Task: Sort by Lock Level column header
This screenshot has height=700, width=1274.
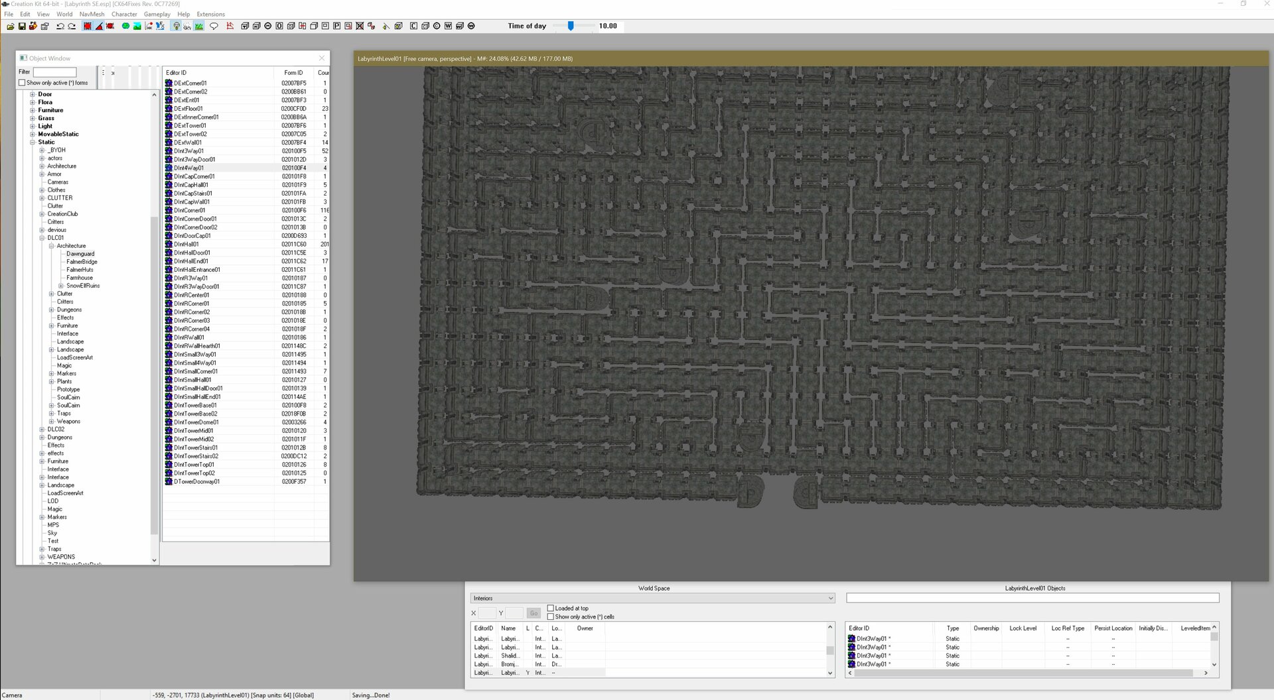Action: (1023, 628)
